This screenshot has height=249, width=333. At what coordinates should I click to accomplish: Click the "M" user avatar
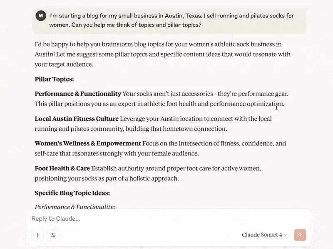click(x=40, y=16)
